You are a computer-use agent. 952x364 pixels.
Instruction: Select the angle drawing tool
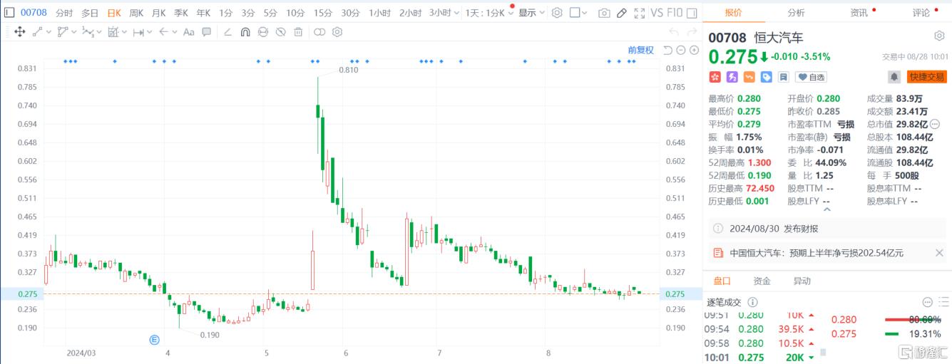(x=227, y=31)
